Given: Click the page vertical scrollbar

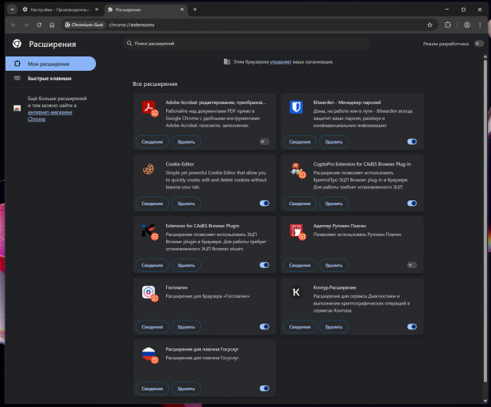Looking at the screenshot, I should coord(485,221).
